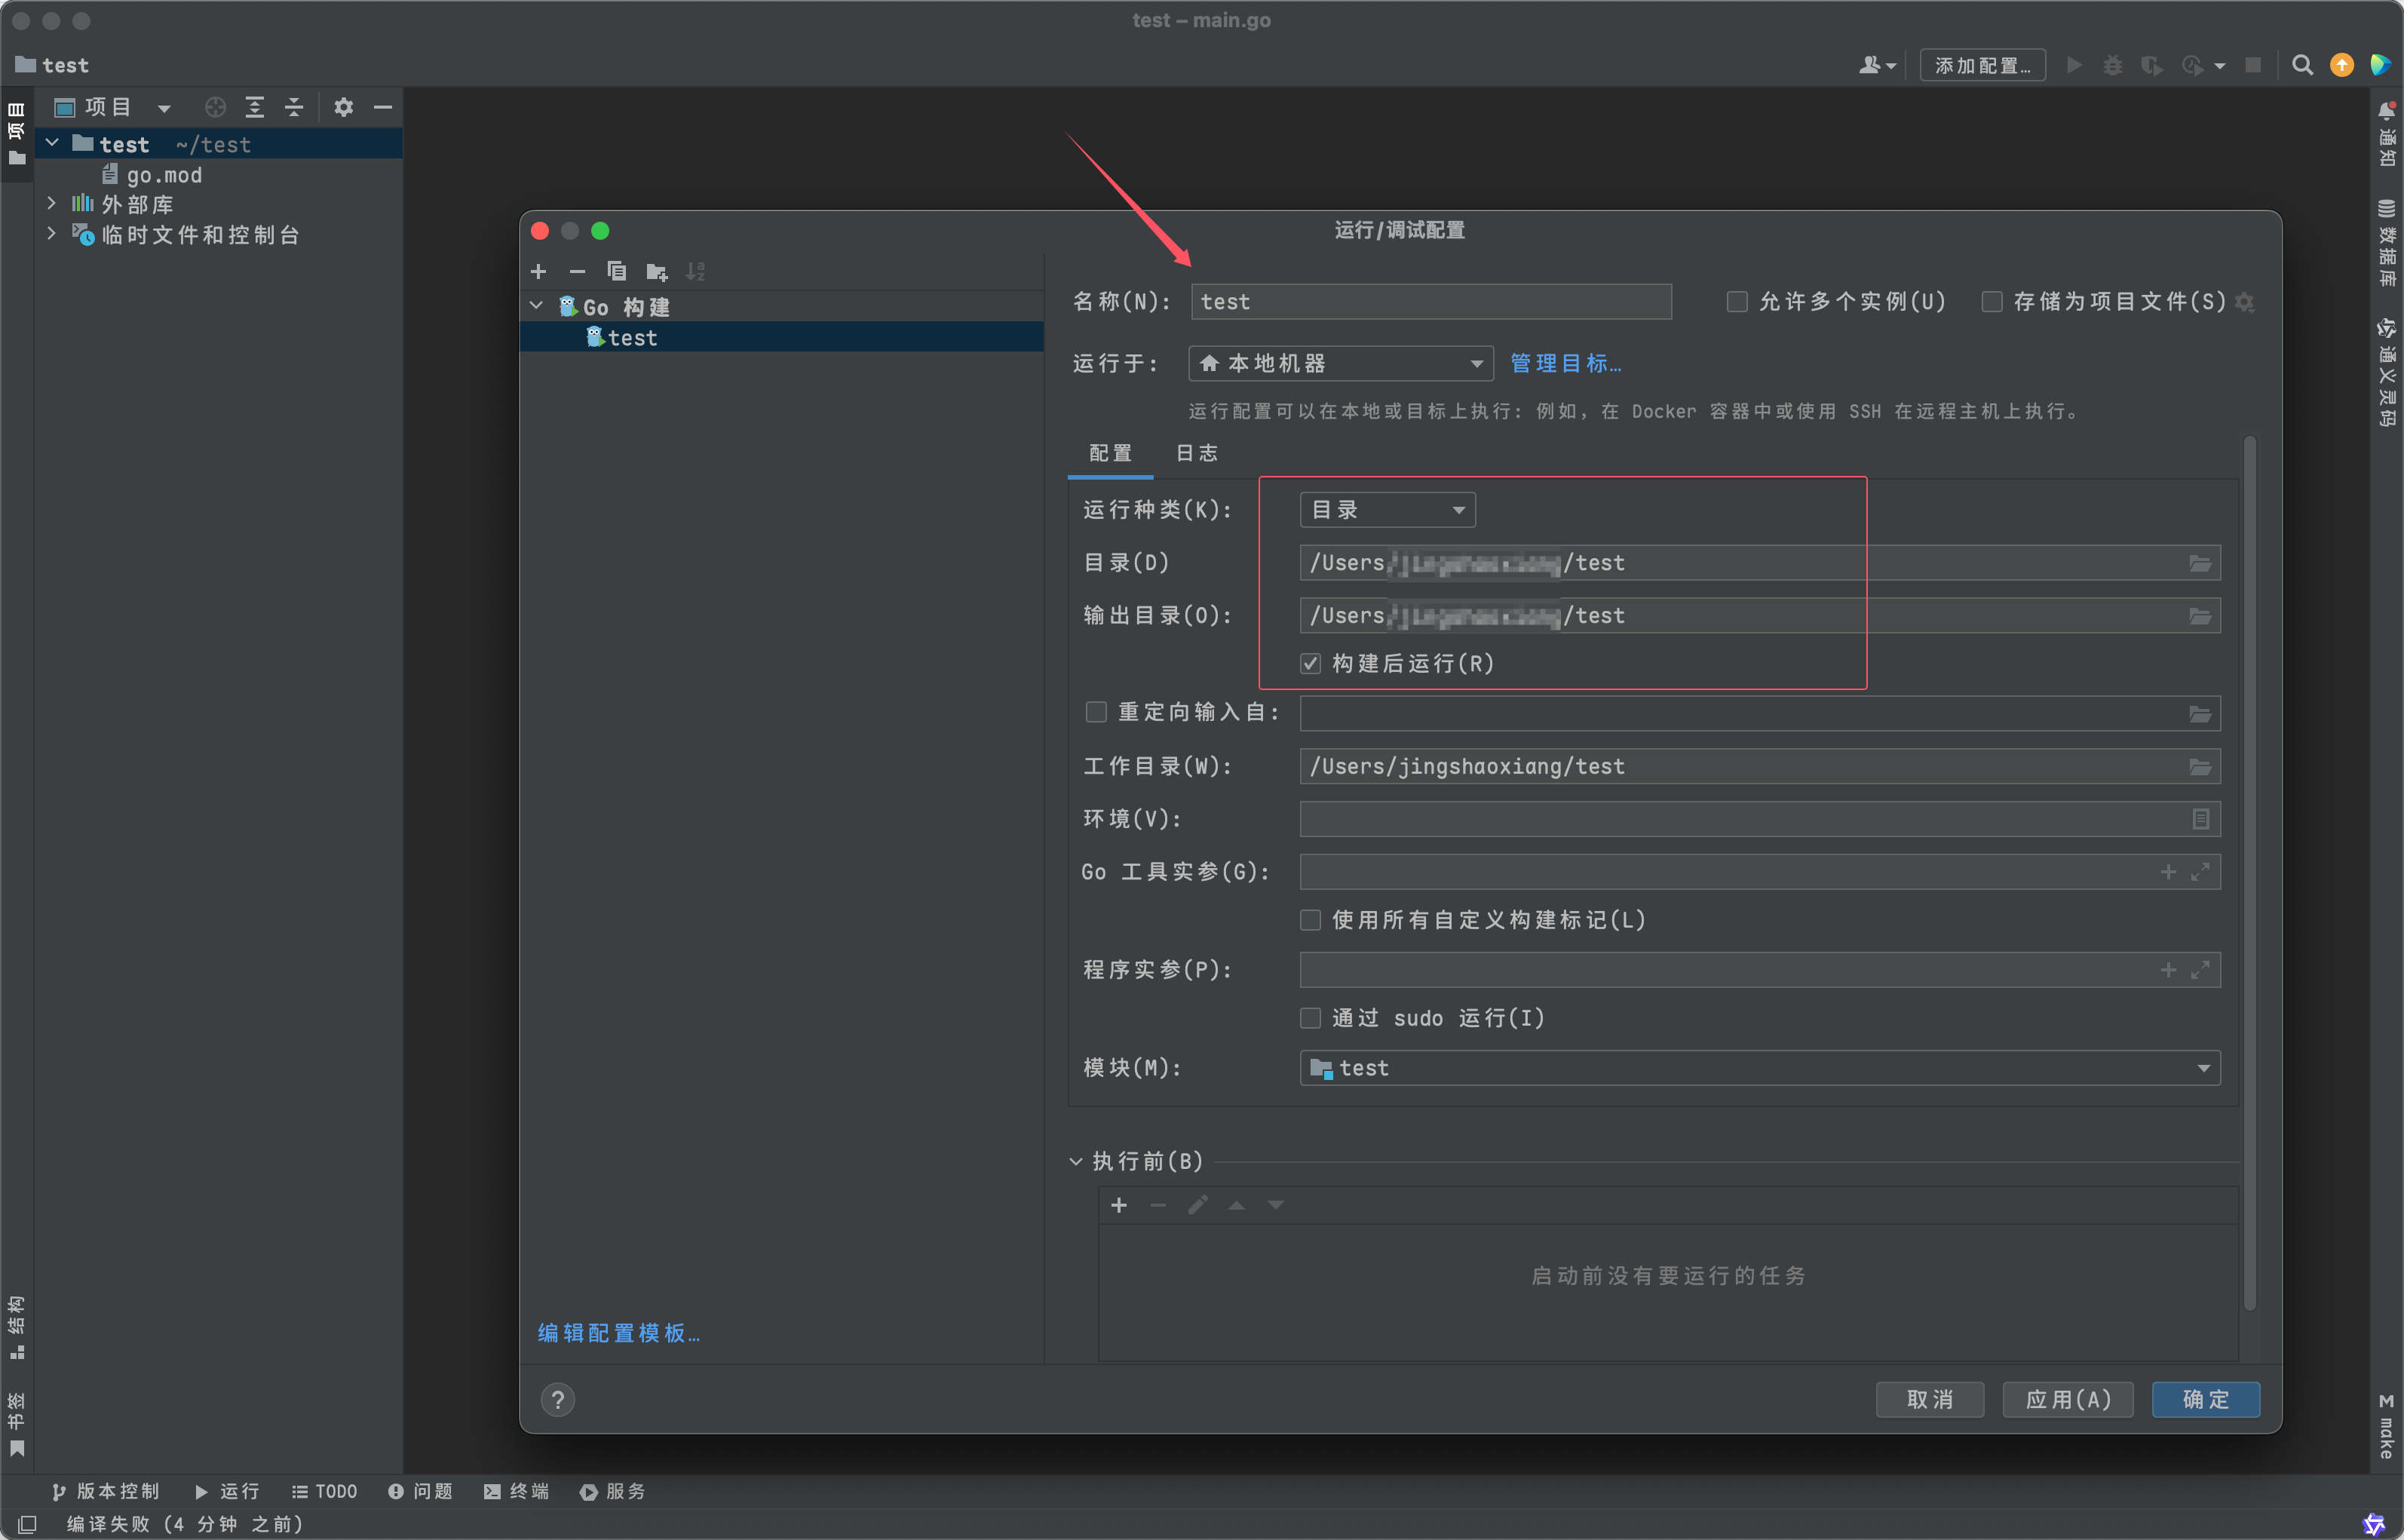This screenshot has width=2404, height=1540.
Task: Open IDE update notification icon
Action: [2342, 65]
